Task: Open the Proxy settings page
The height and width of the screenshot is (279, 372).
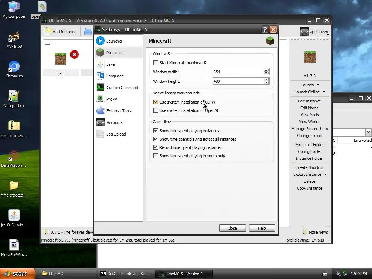Action: point(119,99)
